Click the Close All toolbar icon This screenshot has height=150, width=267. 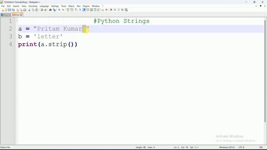pyautogui.click(x=21, y=10)
